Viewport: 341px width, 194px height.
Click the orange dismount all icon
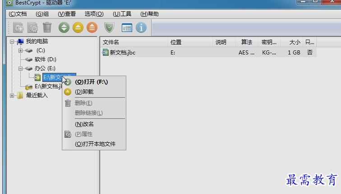point(92,27)
